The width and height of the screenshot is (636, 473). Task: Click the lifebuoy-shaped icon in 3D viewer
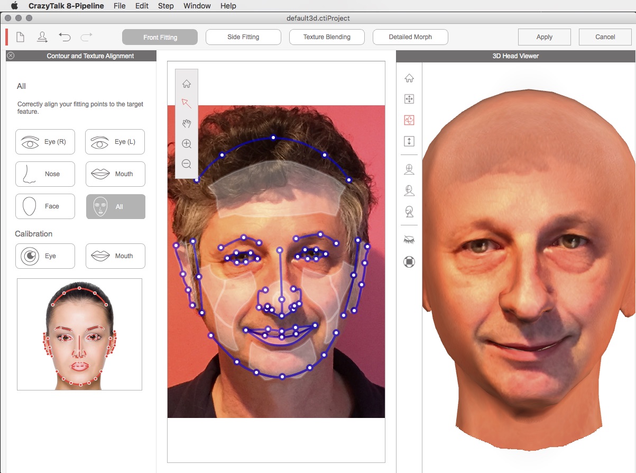click(x=409, y=261)
